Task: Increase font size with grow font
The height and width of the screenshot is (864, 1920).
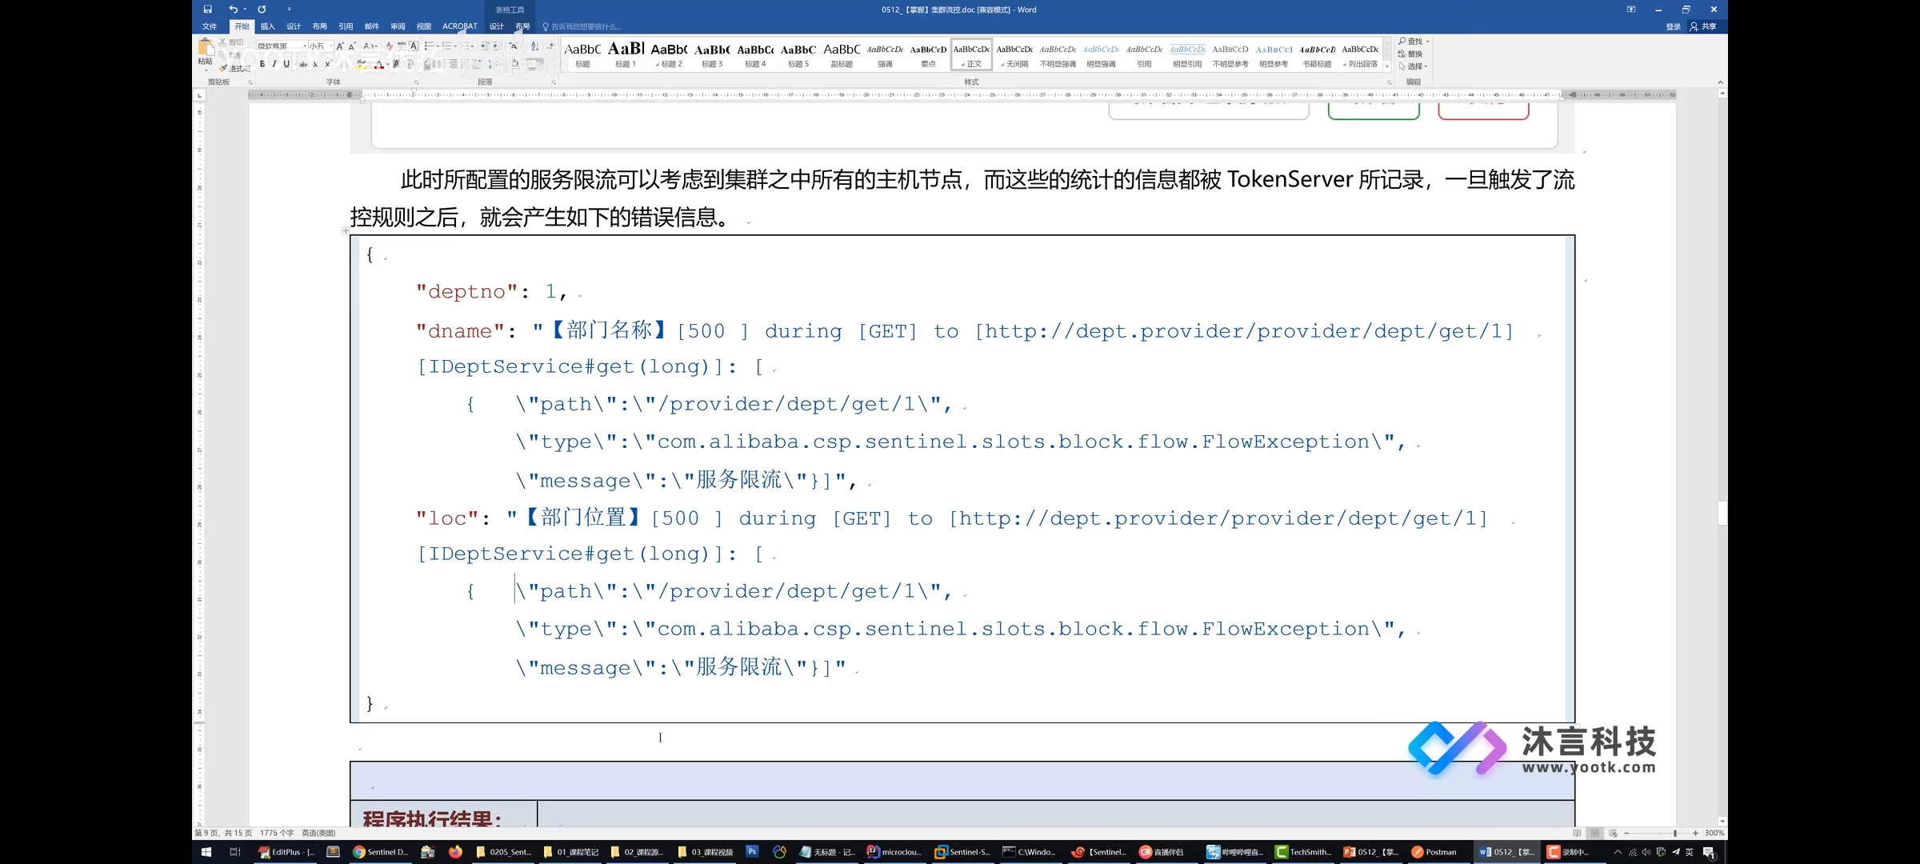Action: point(340,46)
